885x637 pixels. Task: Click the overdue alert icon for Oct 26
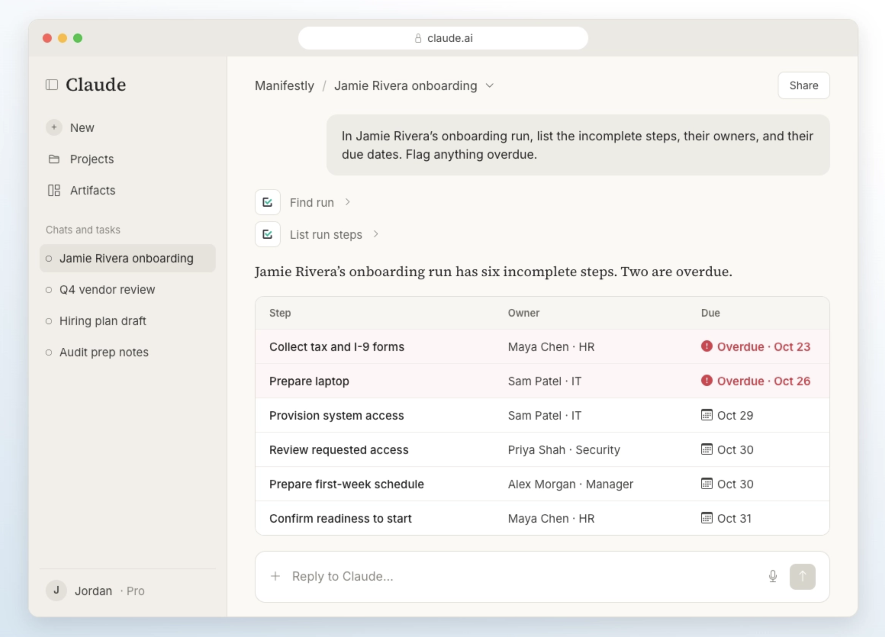[x=707, y=381]
